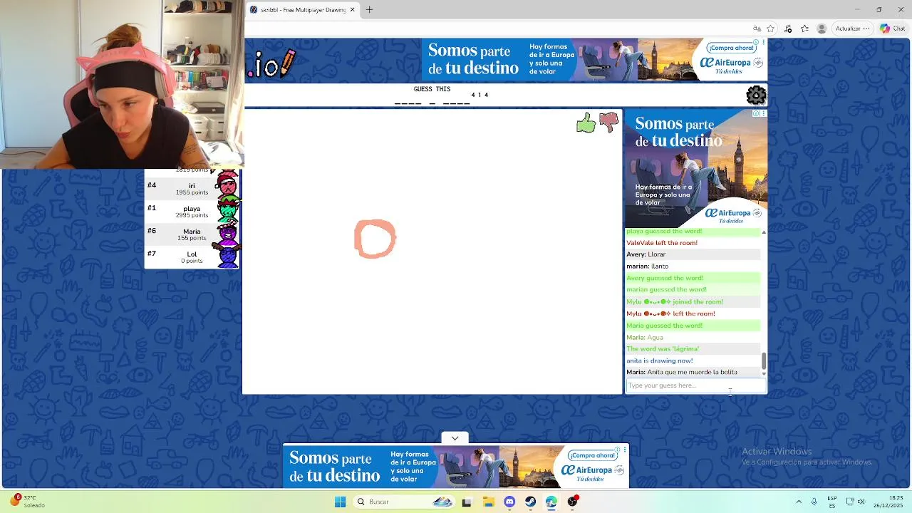This screenshot has height=513, width=912.
Task: Open Discord from the taskbar
Action: point(509,502)
